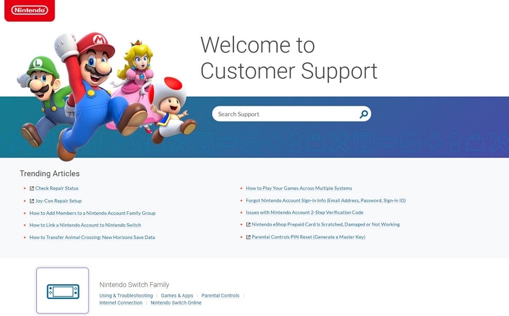Click the Nintendo logo
Screen dimensions: 509x316
click(29, 10)
